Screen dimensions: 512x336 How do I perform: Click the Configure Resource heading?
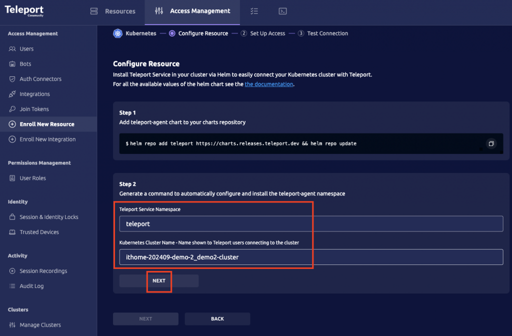click(x=146, y=63)
